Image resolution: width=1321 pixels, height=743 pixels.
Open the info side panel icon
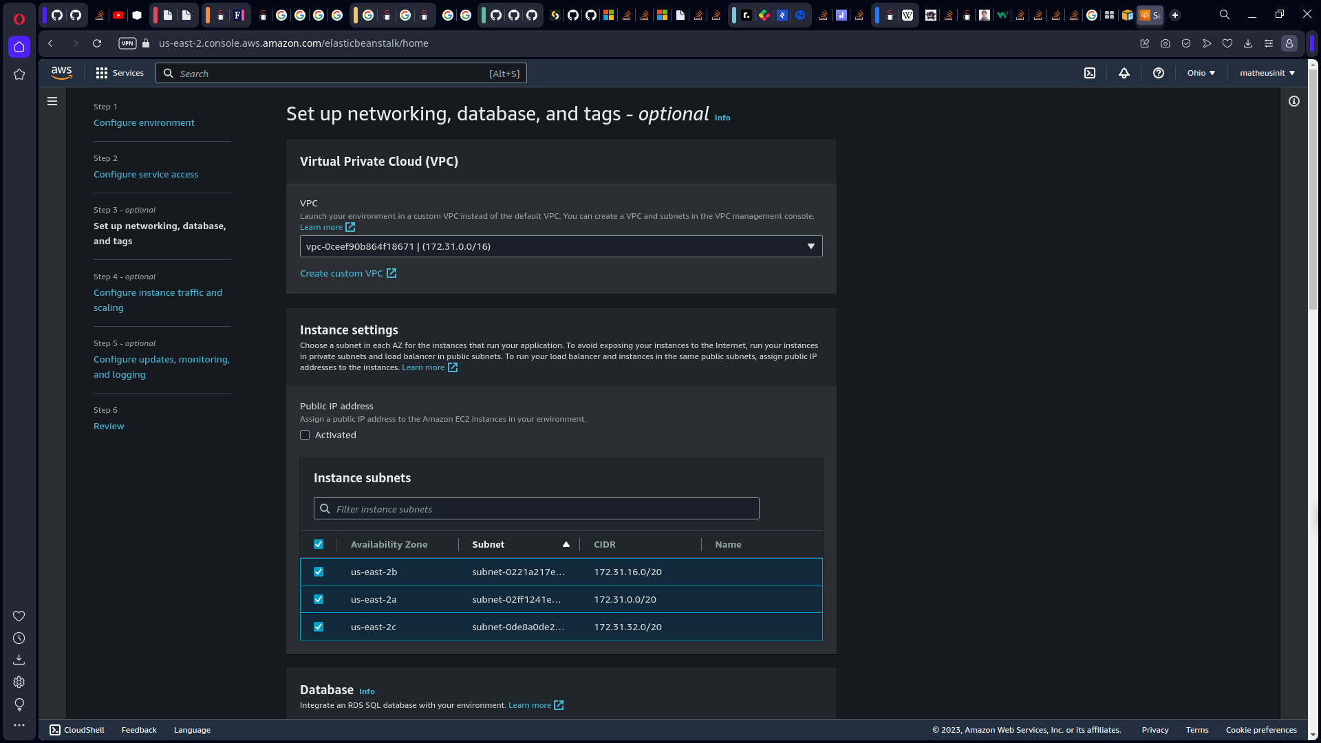pyautogui.click(x=1294, y=101)
